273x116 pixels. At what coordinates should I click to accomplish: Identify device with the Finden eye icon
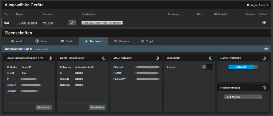tap(264, 23)
